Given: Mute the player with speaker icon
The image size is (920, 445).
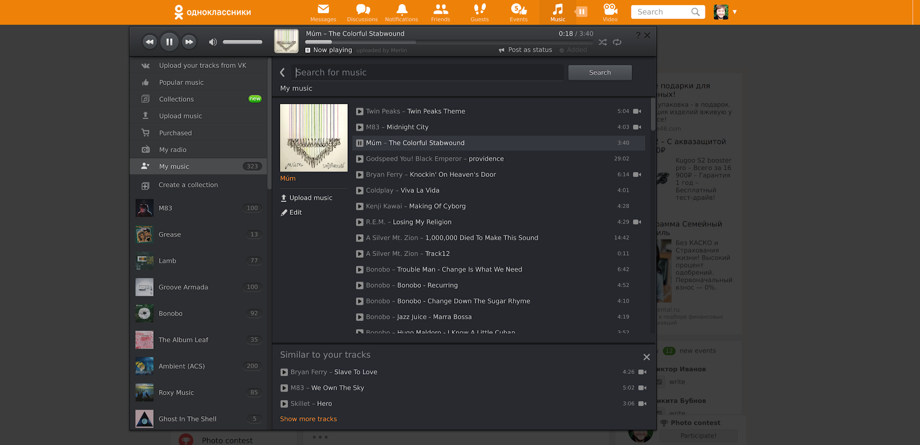Looking at the screenshot, I should [x=213, y=42].
